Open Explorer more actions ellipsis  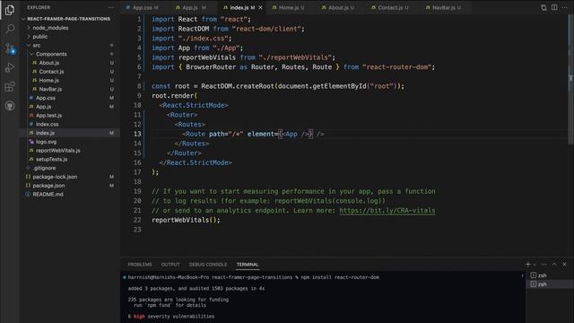(x=111, y=7)
